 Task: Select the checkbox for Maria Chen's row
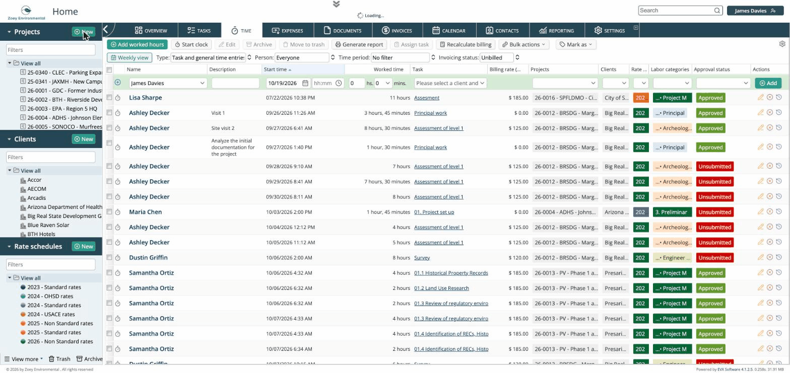(109, 211)
